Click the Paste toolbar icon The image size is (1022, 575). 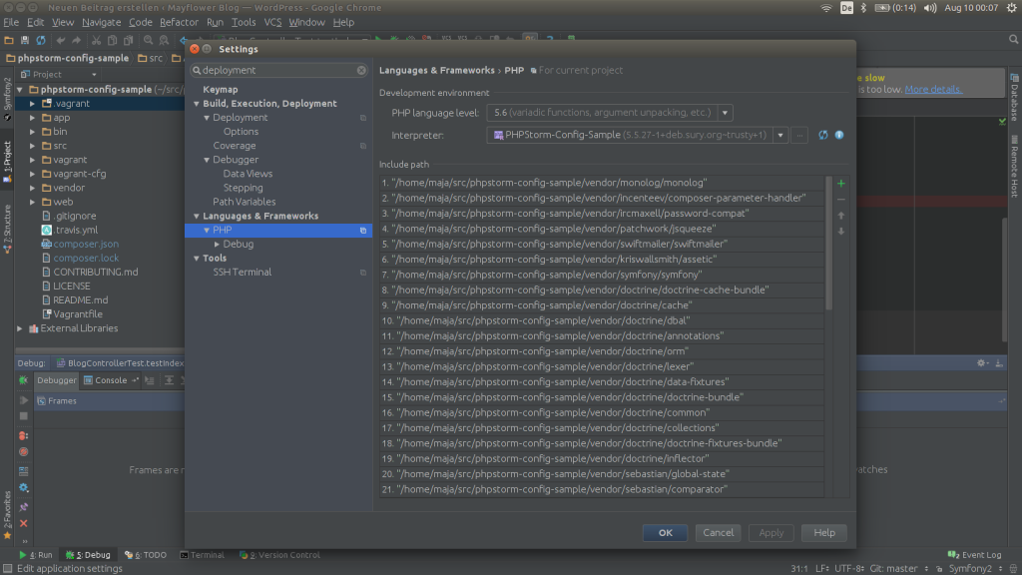coord(129,40)
